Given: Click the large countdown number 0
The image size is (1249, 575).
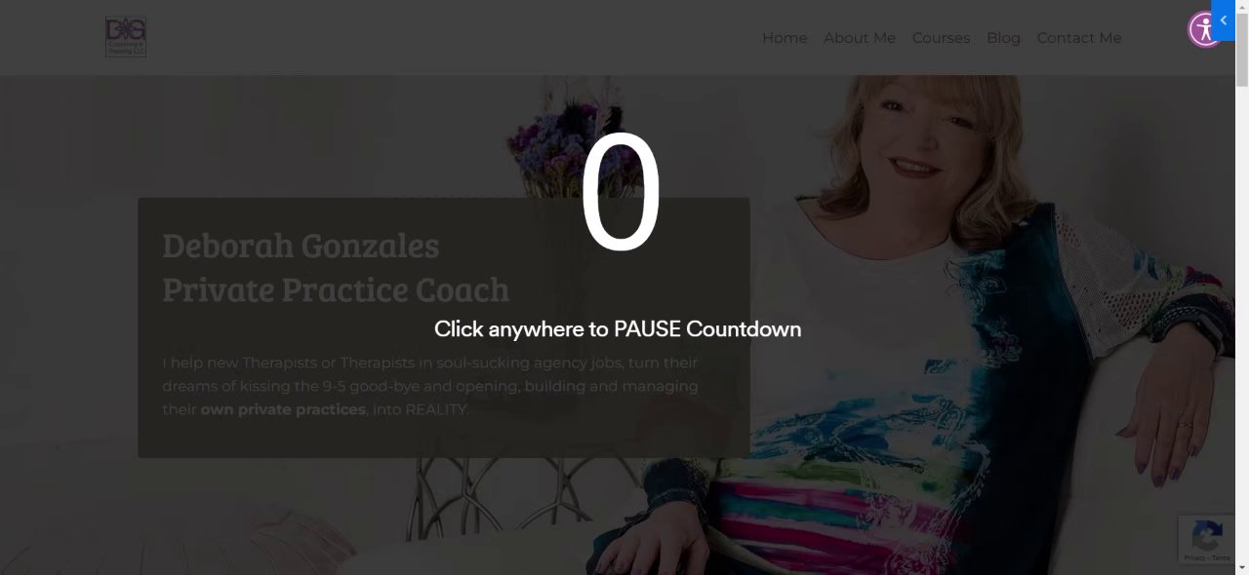Looking at the screenshot, I should coord(622,193).
